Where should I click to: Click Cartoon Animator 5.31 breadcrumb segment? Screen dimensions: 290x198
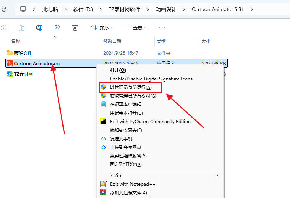pyautogui.click(x=217, y=9)
